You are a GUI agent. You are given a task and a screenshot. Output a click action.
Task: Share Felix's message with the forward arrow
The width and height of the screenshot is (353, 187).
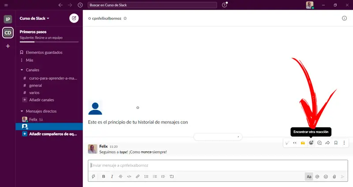click(x=327, y=143)
